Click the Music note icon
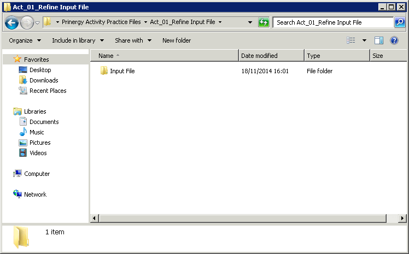 pyautogui.click(x=23, y=132)
